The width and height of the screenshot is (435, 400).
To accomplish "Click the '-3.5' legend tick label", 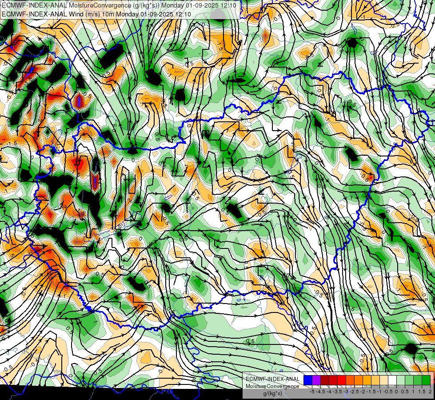I will (x=337, y=392).
